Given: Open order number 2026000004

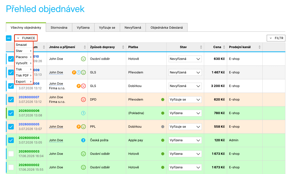Looking at the screenshot, I should click(29, 138).
